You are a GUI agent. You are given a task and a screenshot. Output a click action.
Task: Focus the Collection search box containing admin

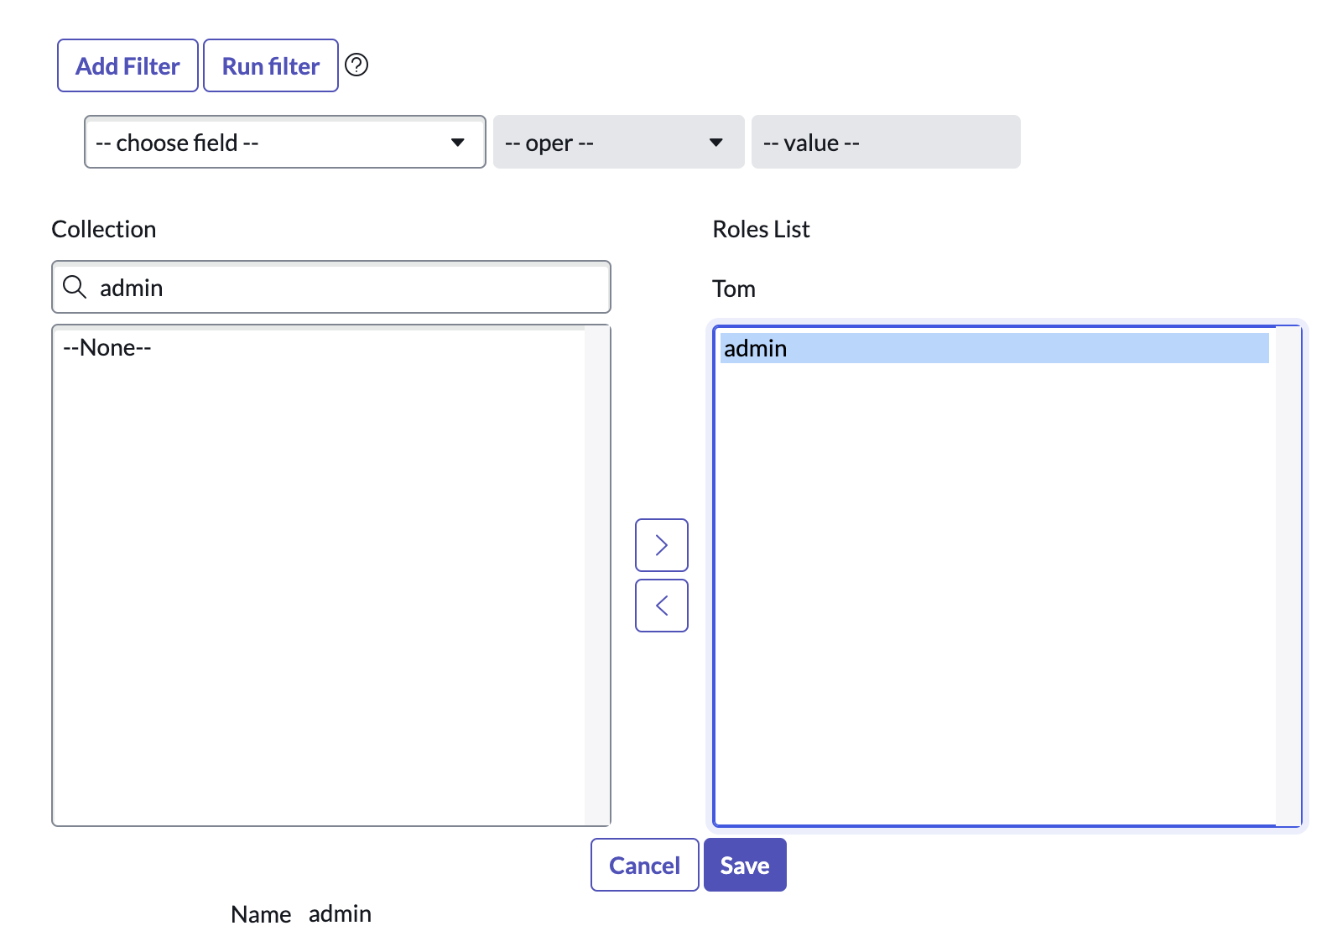click(331, 287)
